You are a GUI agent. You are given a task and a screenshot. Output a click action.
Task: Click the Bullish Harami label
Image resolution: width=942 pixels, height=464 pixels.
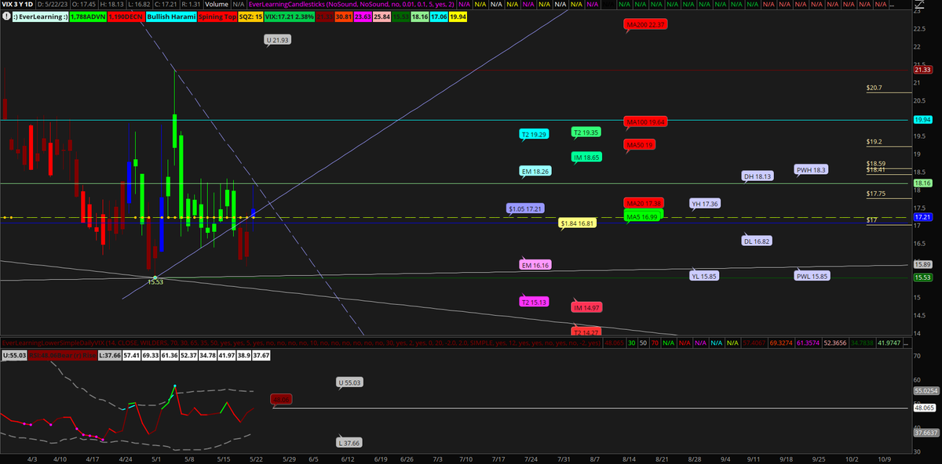point(173,15)
